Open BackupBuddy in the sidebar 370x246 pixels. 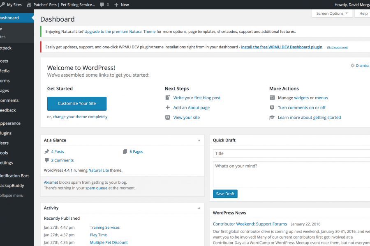click(17, 185)
